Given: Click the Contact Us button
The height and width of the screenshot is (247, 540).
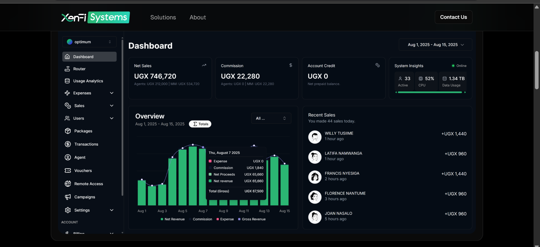Looking at the screenshot, I should click(453, 17).
